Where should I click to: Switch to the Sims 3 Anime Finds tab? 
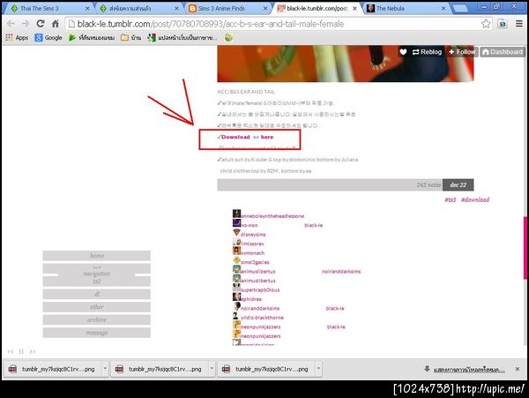pyautogui.click(x=227, y=9)
